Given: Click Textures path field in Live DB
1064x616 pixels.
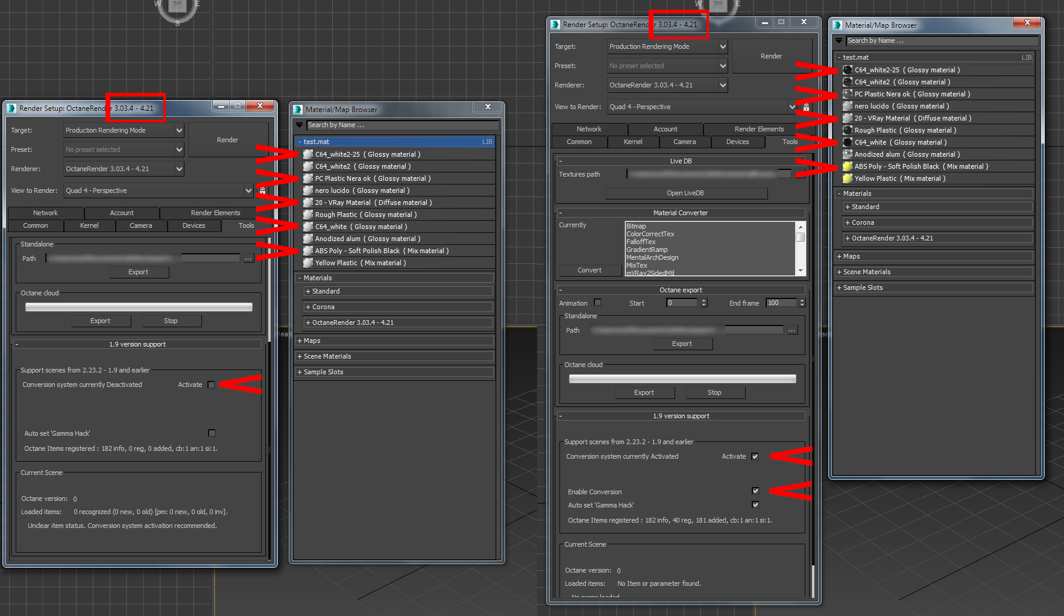Looking at the screenshot, I should point(709,174).
